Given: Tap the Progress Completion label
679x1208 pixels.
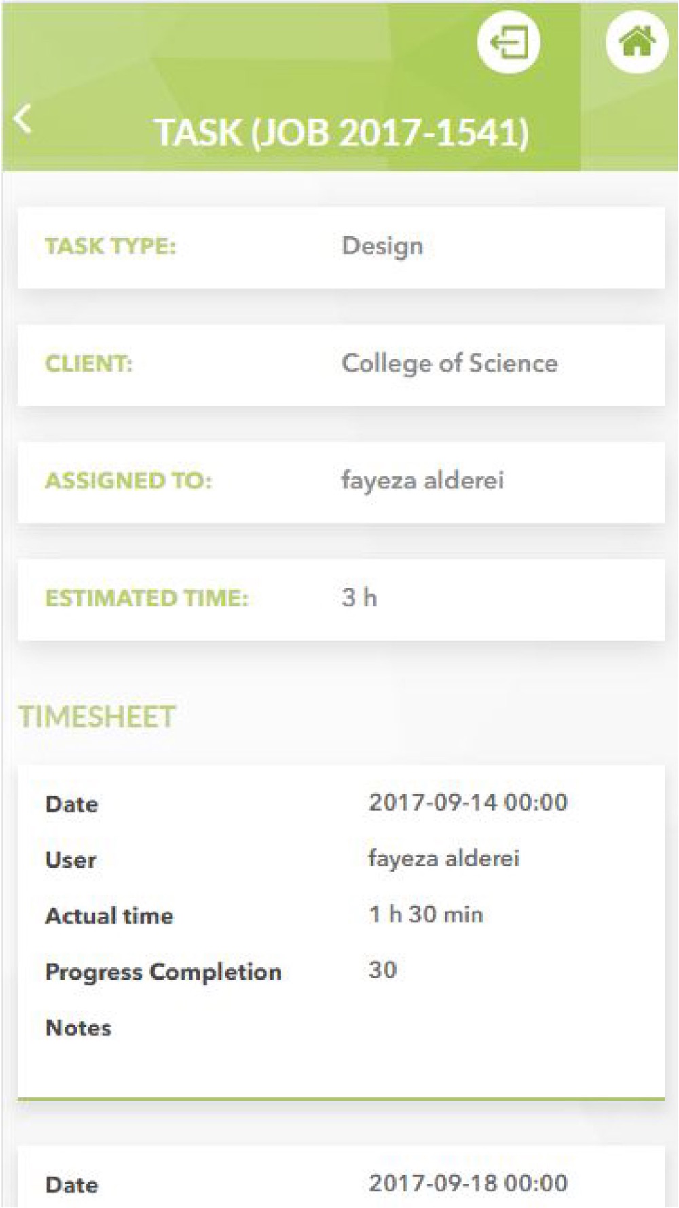Looking at the screenshot, I should (x=163, y=972).
